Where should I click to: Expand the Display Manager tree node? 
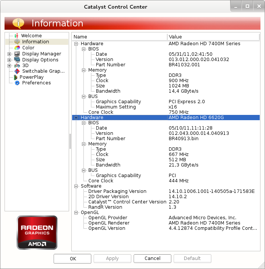pyautogui.click(x=9, y=54)
